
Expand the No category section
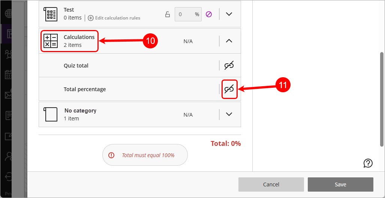pos(229,114)
